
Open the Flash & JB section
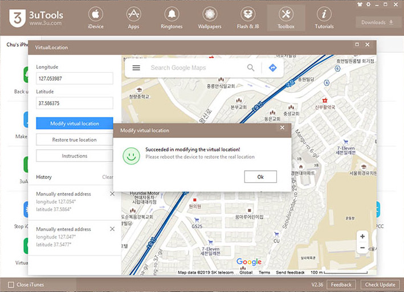(x=248, y=18)
